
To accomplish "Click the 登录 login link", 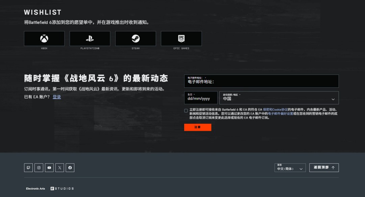I will pos(57,97).
